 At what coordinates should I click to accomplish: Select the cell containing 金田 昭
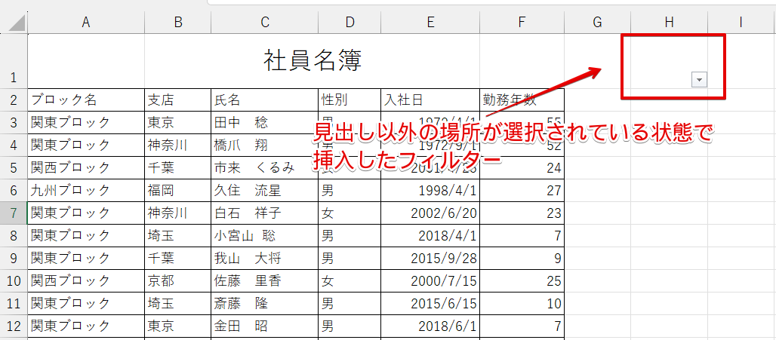(x=265, y=326)
